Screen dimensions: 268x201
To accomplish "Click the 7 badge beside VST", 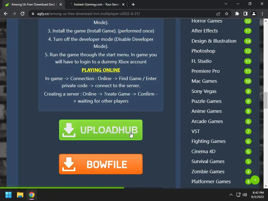I will (x=248, y=131).
